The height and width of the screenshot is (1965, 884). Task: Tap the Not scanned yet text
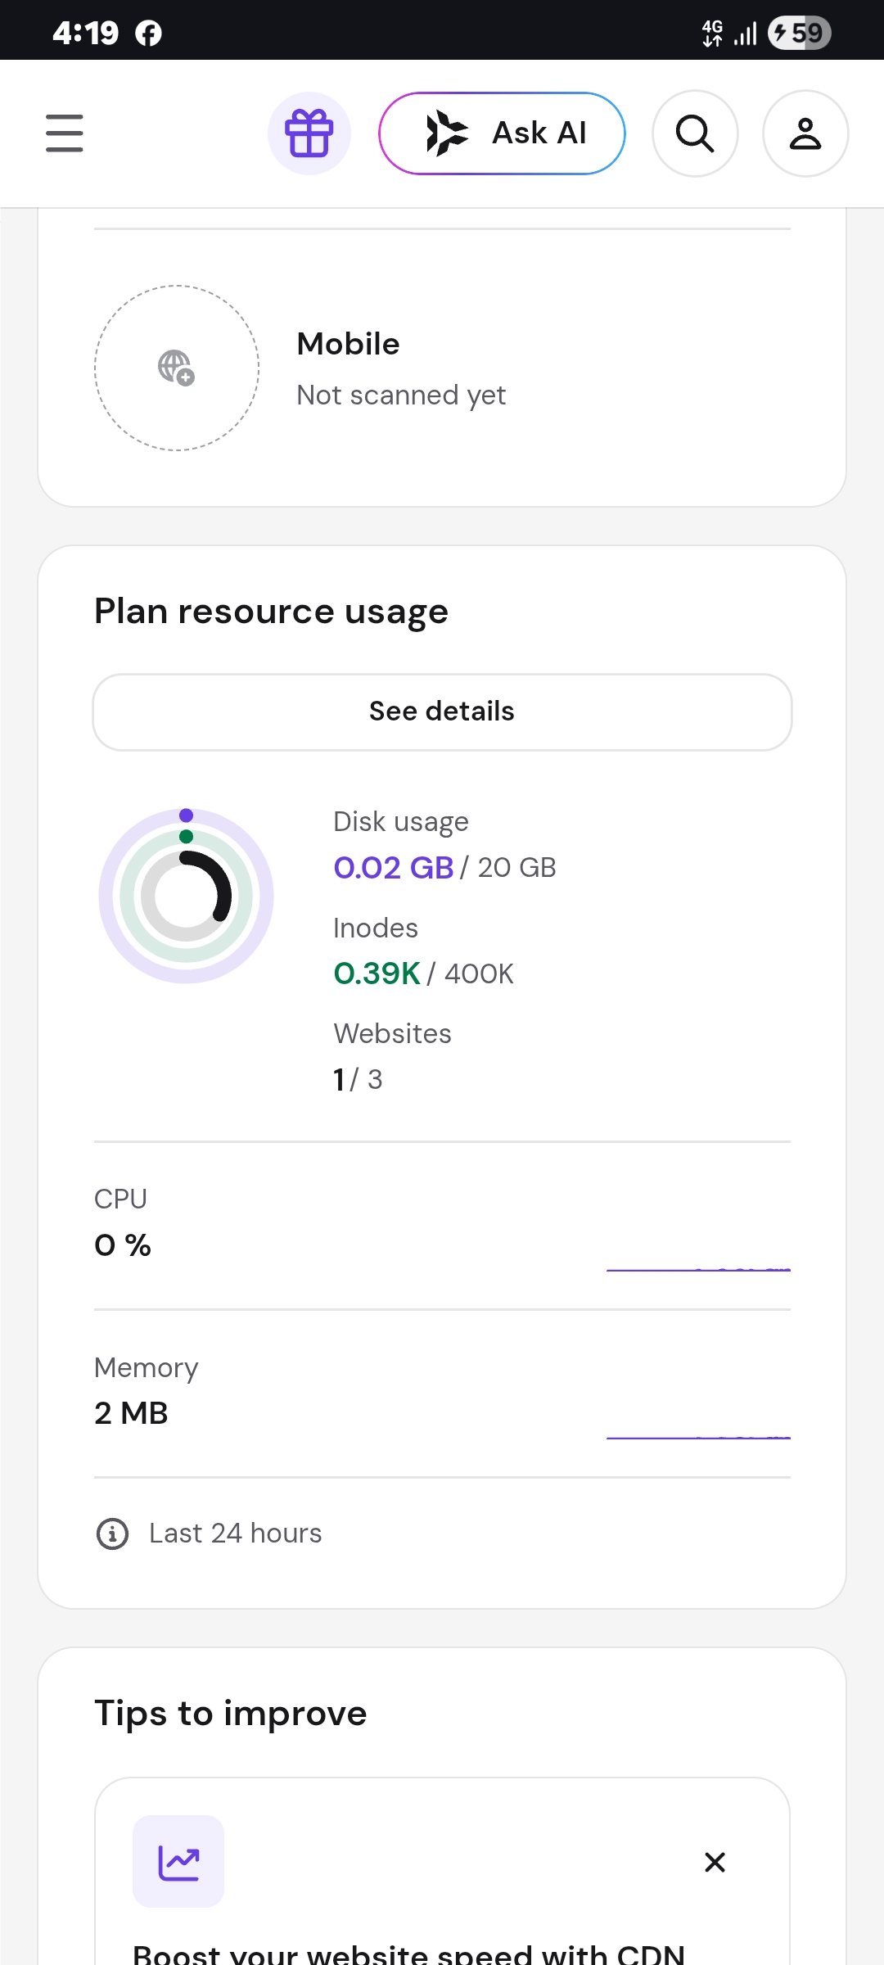(x=401, y=395)
